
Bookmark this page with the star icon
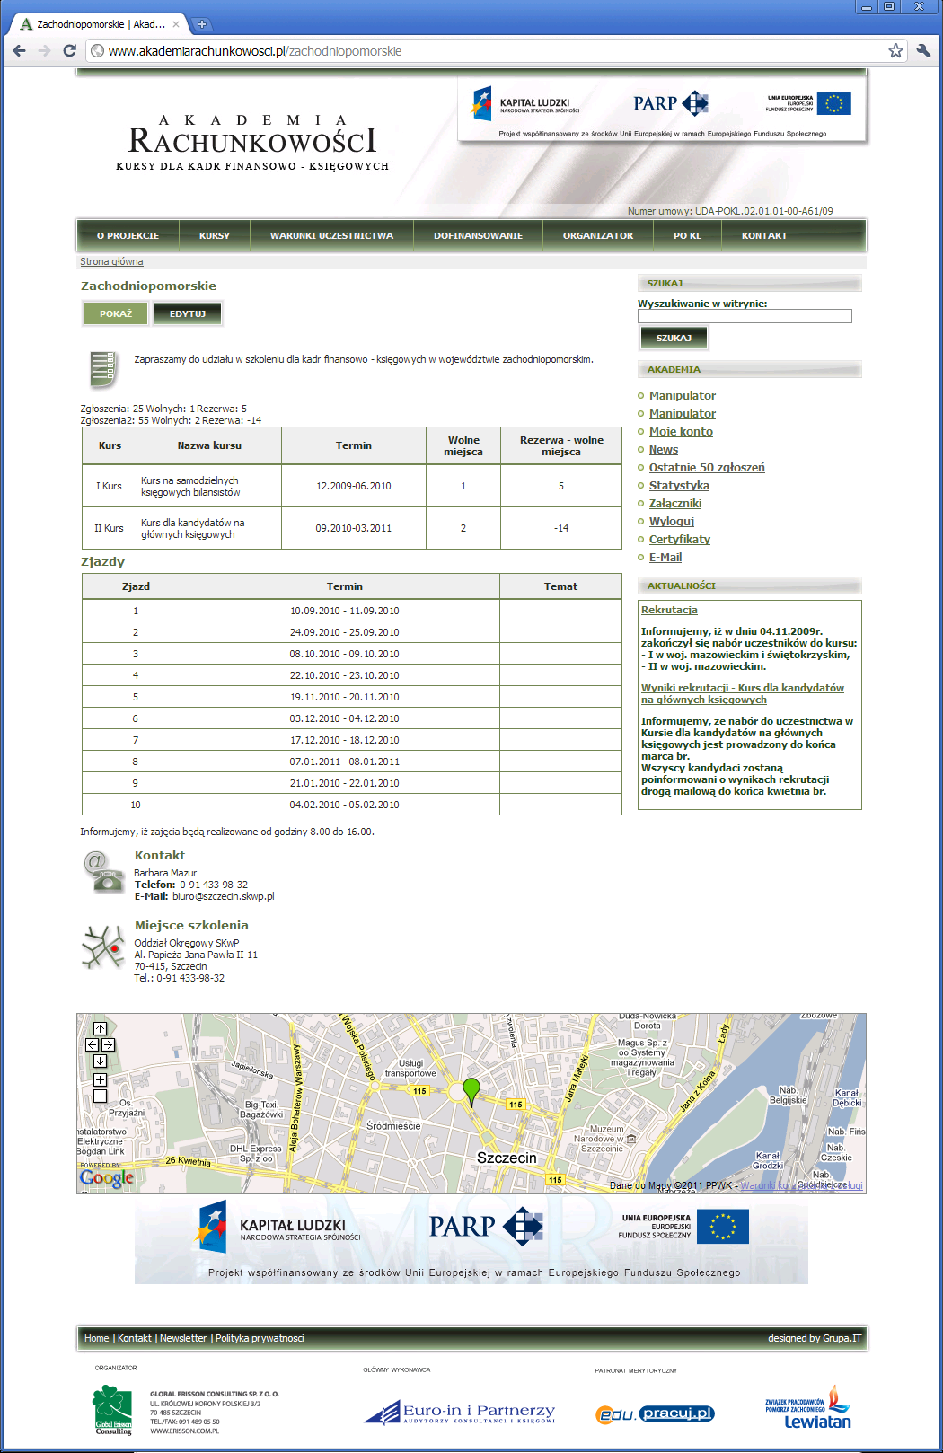click(x=895, y=51)
